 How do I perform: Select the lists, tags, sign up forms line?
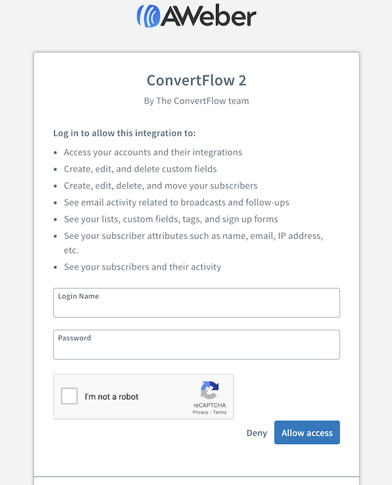point(171,219)
